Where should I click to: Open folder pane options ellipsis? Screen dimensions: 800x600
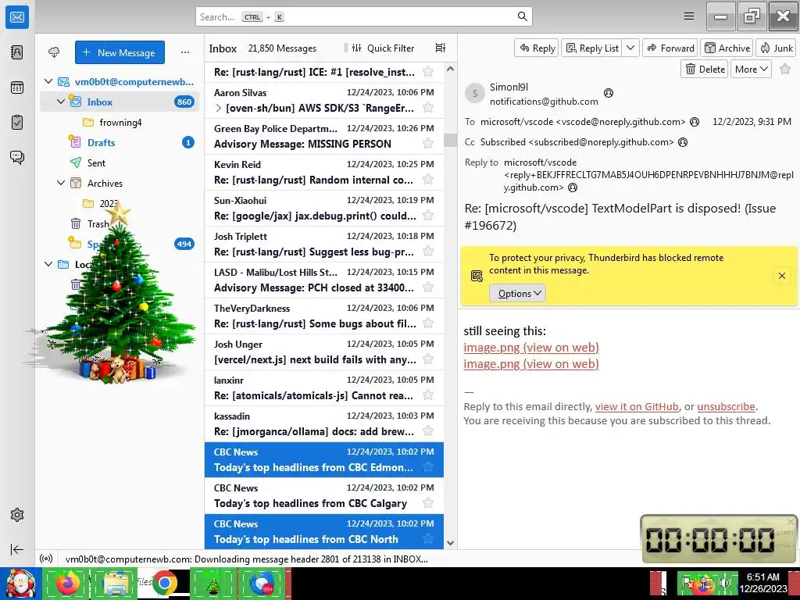[184, 52]
